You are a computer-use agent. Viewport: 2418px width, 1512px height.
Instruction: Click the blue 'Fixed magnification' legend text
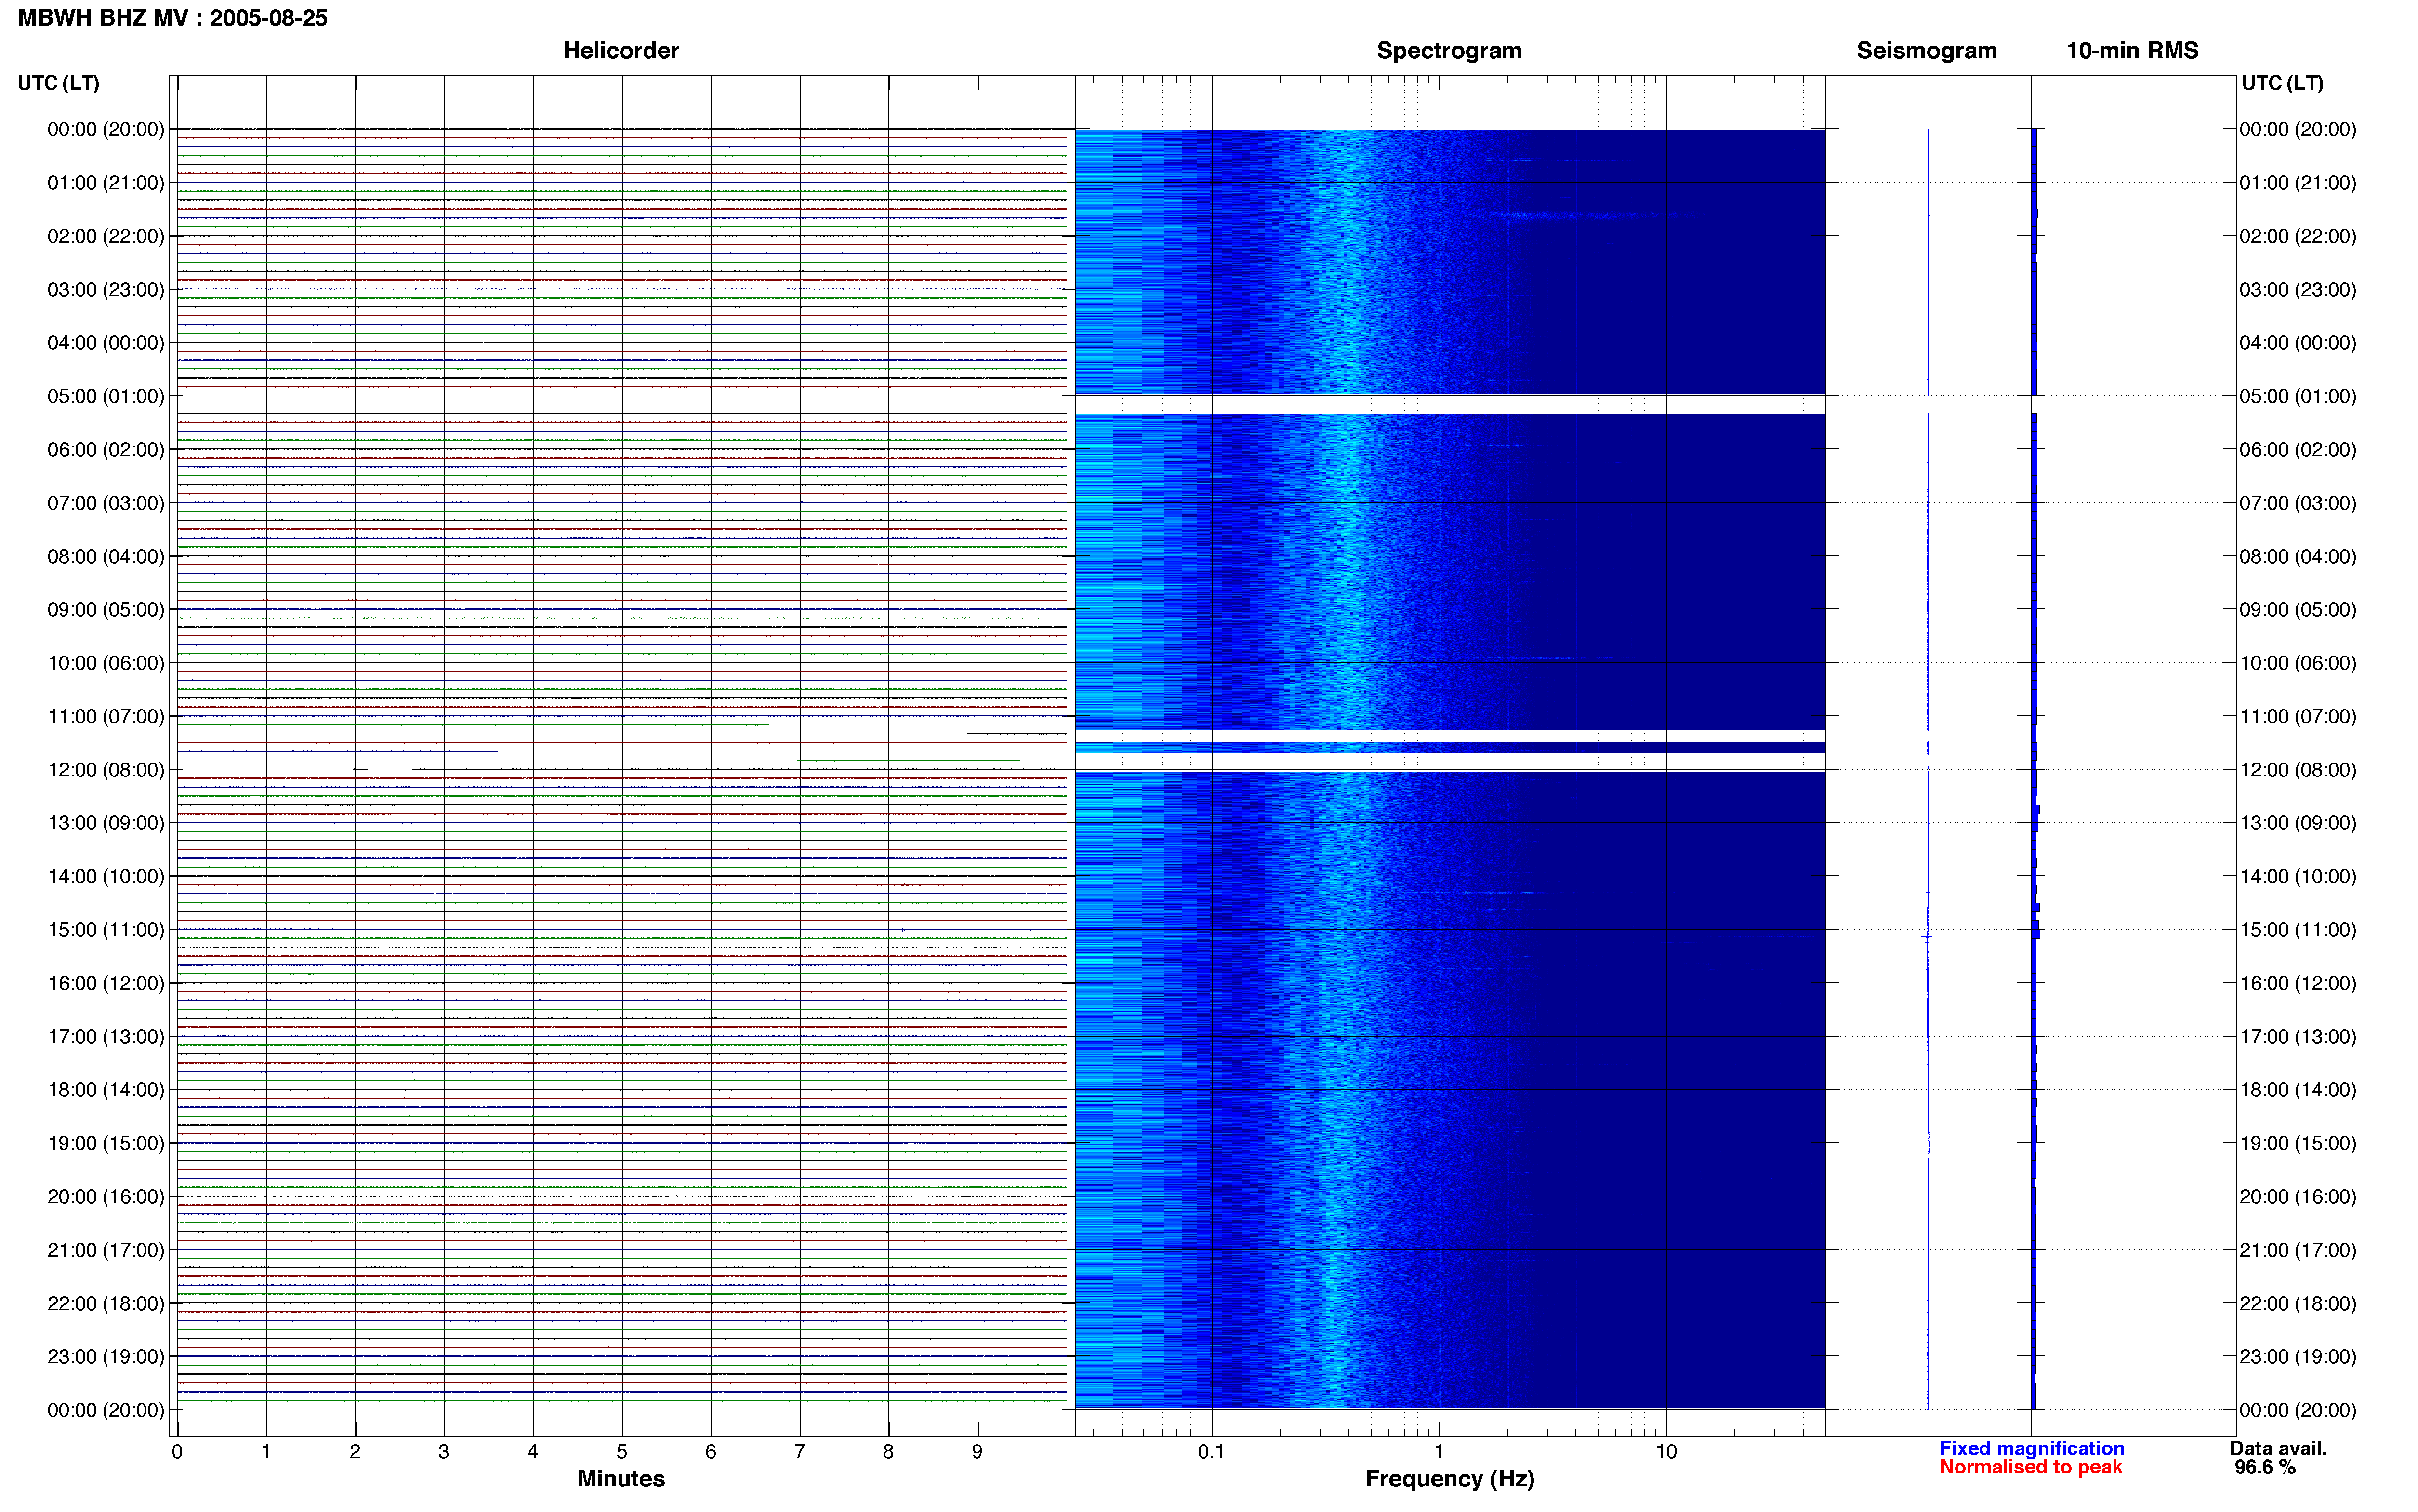click(2031, 1448)
